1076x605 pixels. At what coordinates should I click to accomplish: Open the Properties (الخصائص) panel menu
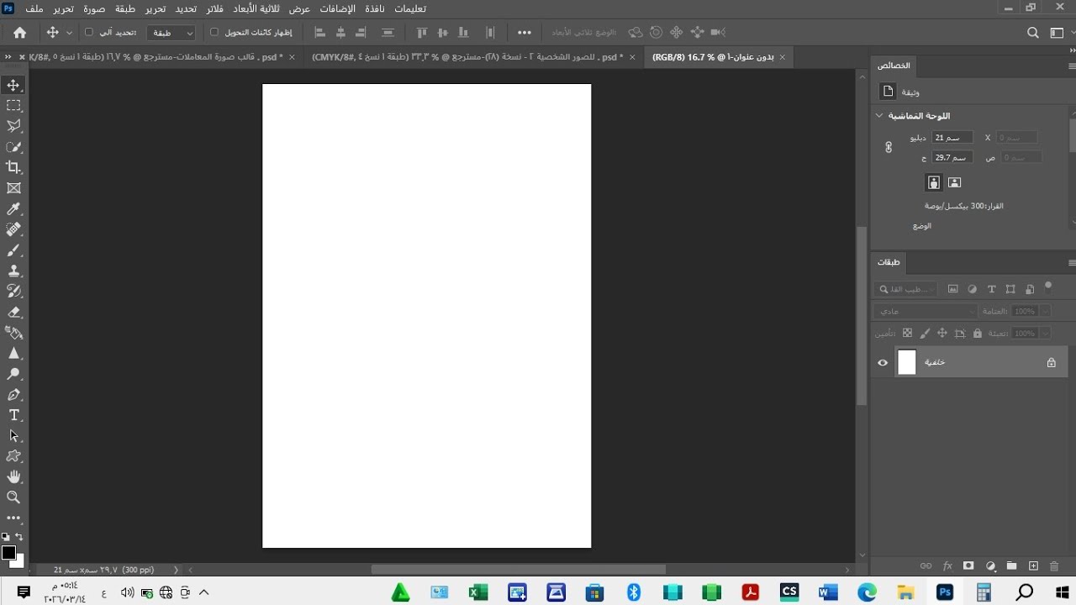[x=1071, y=66]
